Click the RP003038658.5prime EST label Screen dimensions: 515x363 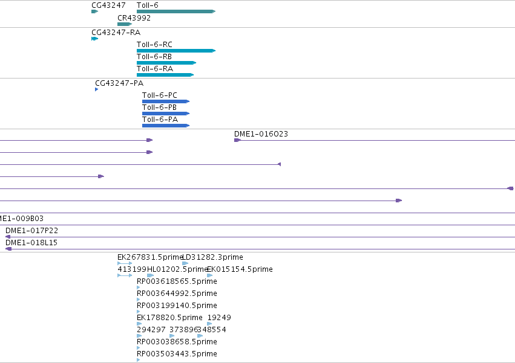point(177,342)
